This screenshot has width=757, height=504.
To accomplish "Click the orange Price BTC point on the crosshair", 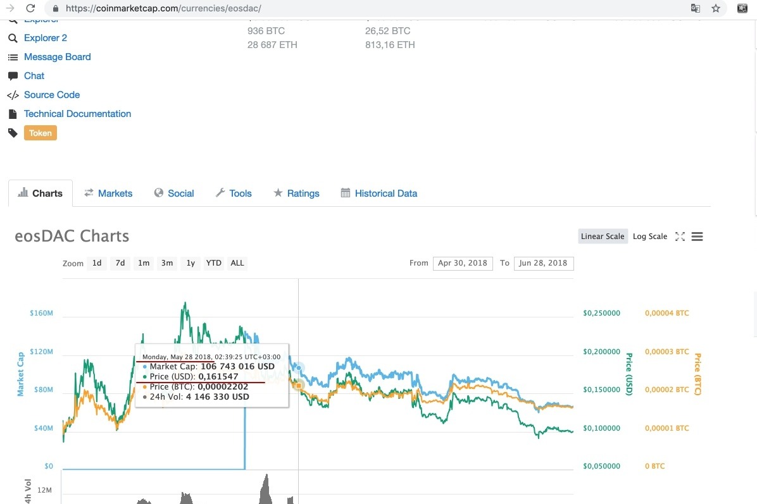I will click(x=298, y=385).
